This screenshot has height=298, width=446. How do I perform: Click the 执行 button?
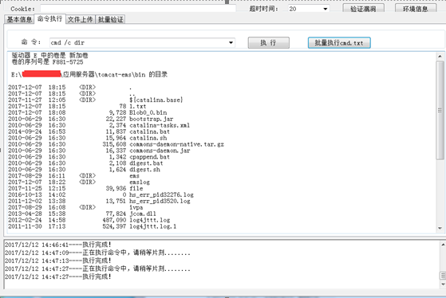pyautogui.click(x=269, y=42)
